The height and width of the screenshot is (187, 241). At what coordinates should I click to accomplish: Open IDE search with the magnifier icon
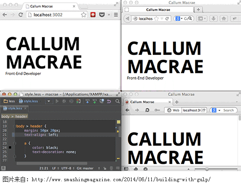[118, 101]
